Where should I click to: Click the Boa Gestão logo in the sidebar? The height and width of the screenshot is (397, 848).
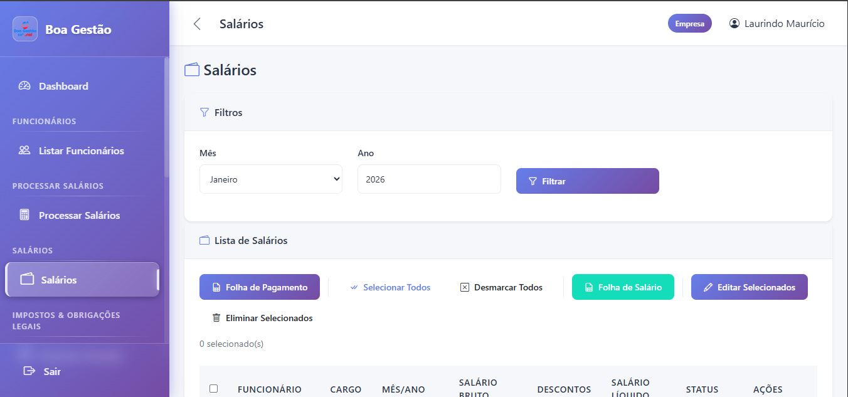pos(24,28)
